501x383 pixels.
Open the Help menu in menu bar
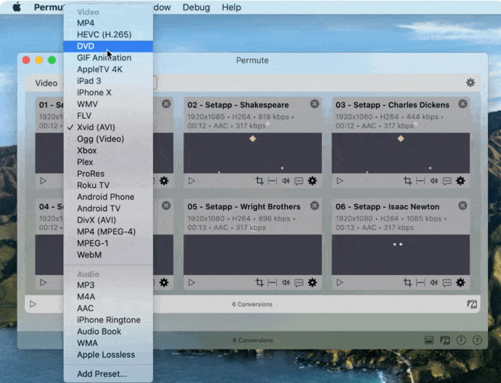[231, 8]
